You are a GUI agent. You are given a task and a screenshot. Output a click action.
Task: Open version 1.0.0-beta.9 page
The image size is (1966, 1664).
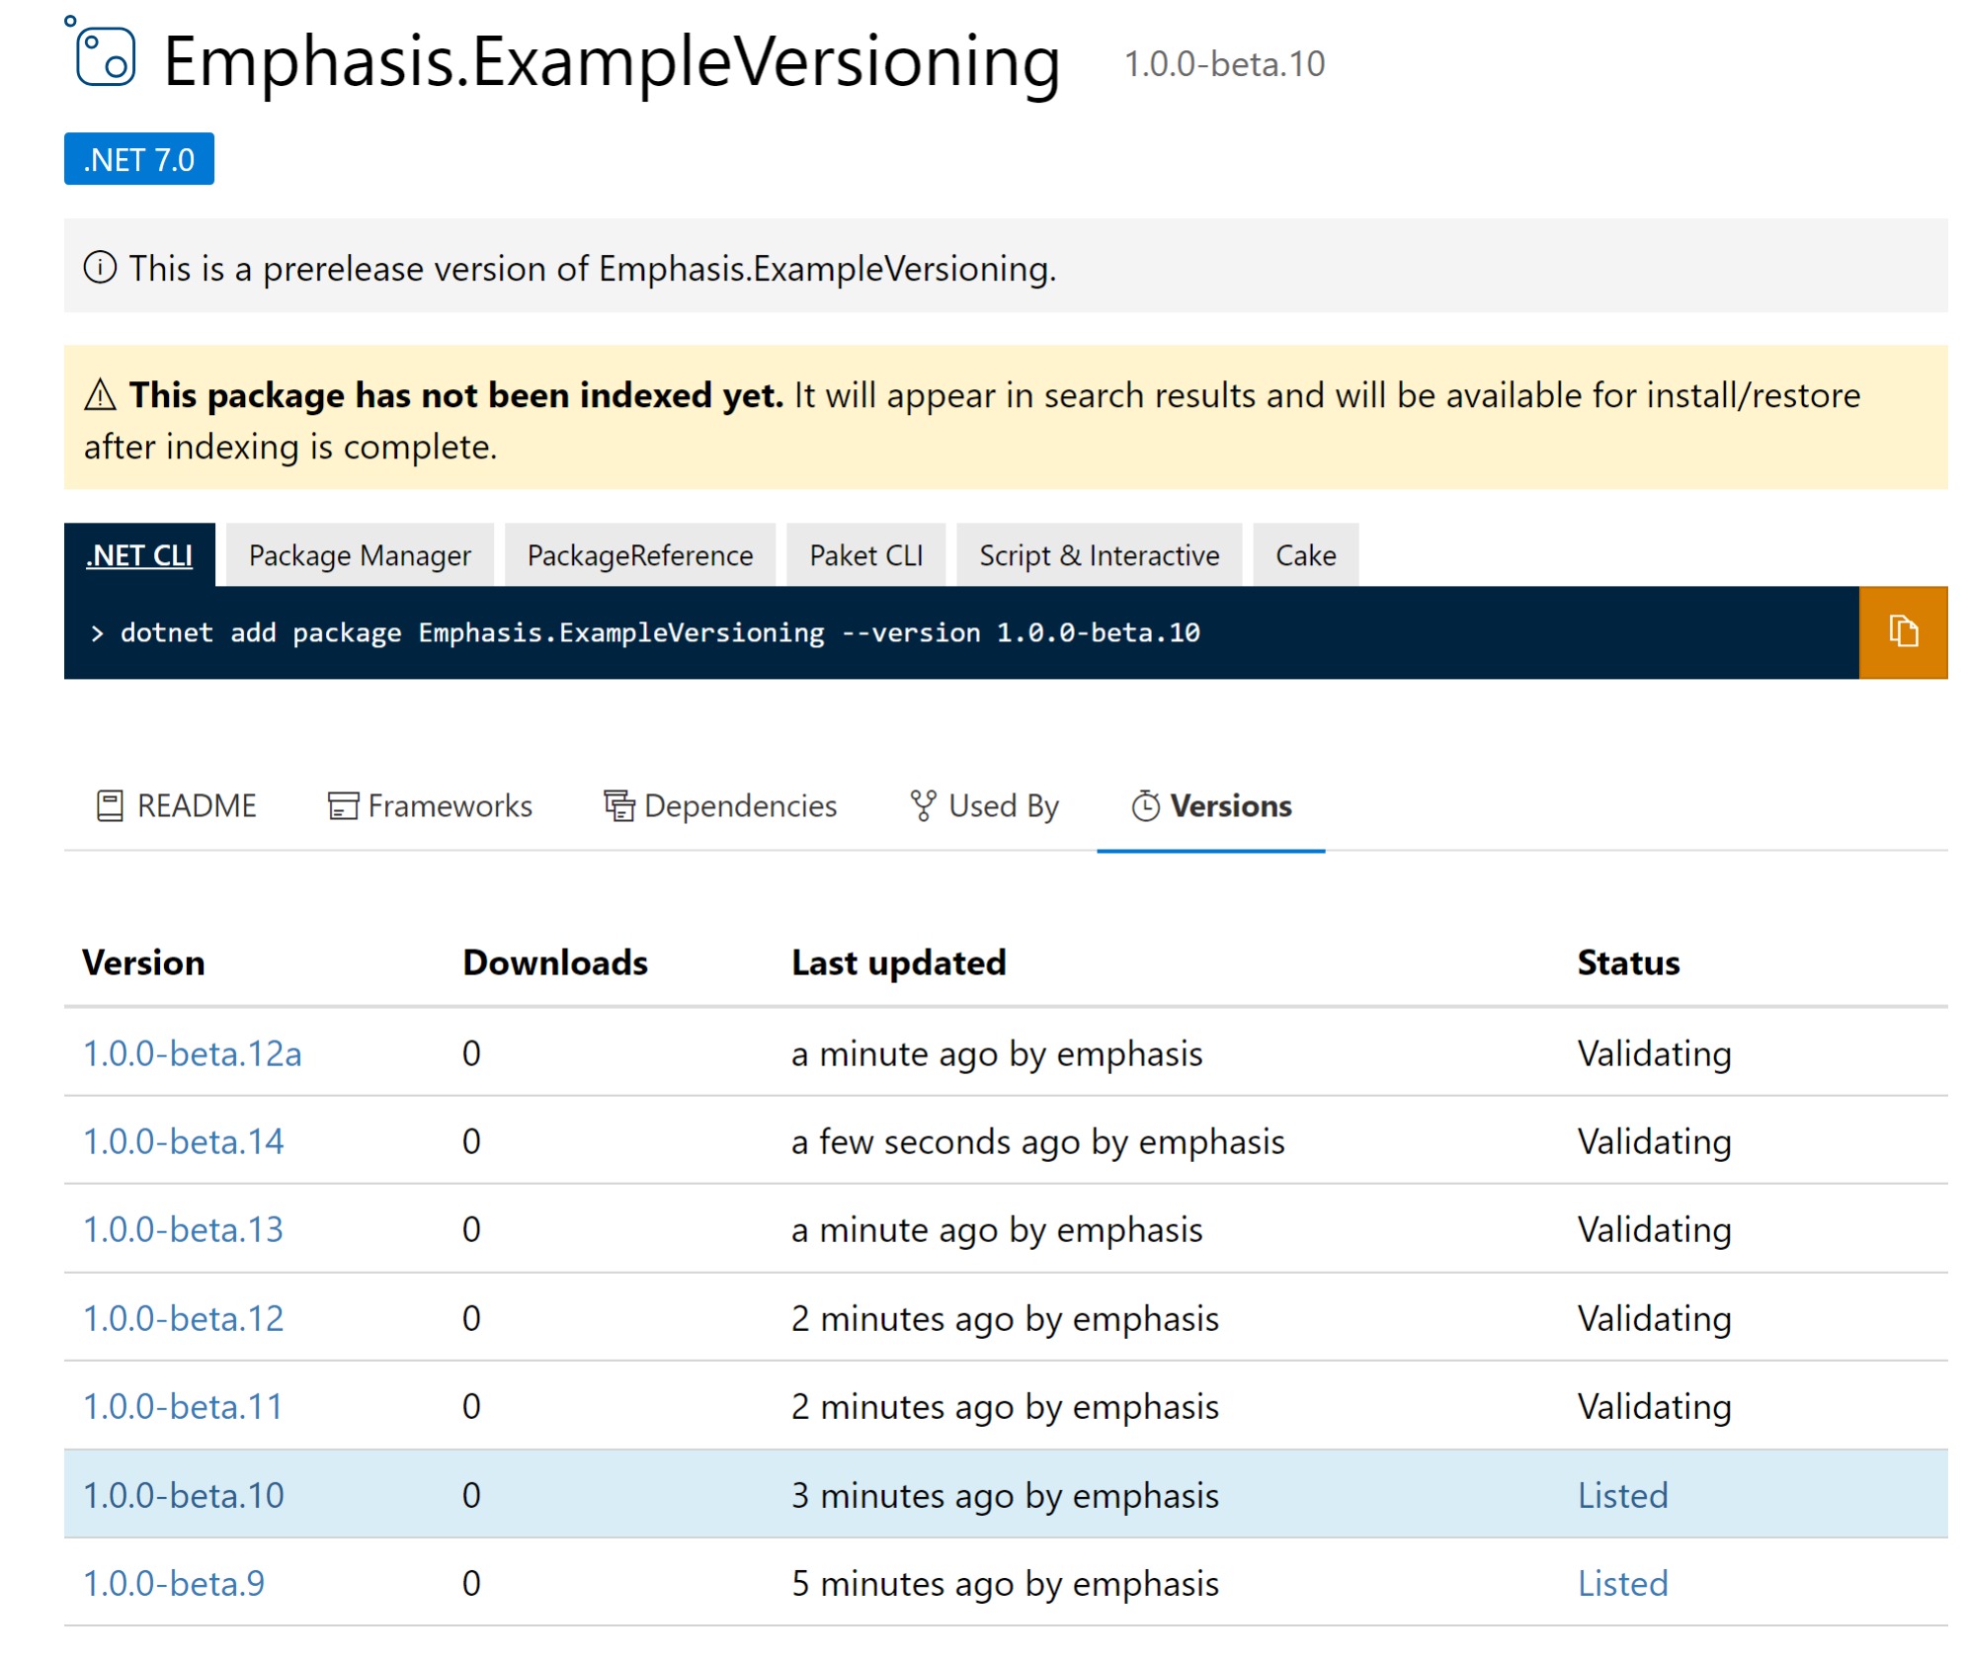tap(174, 1583)
